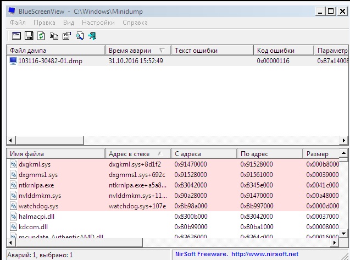The width and height of the screenshot is (350, 260).
Task: Open Advanced Options toolbar icon
Action: click(16, 36)
